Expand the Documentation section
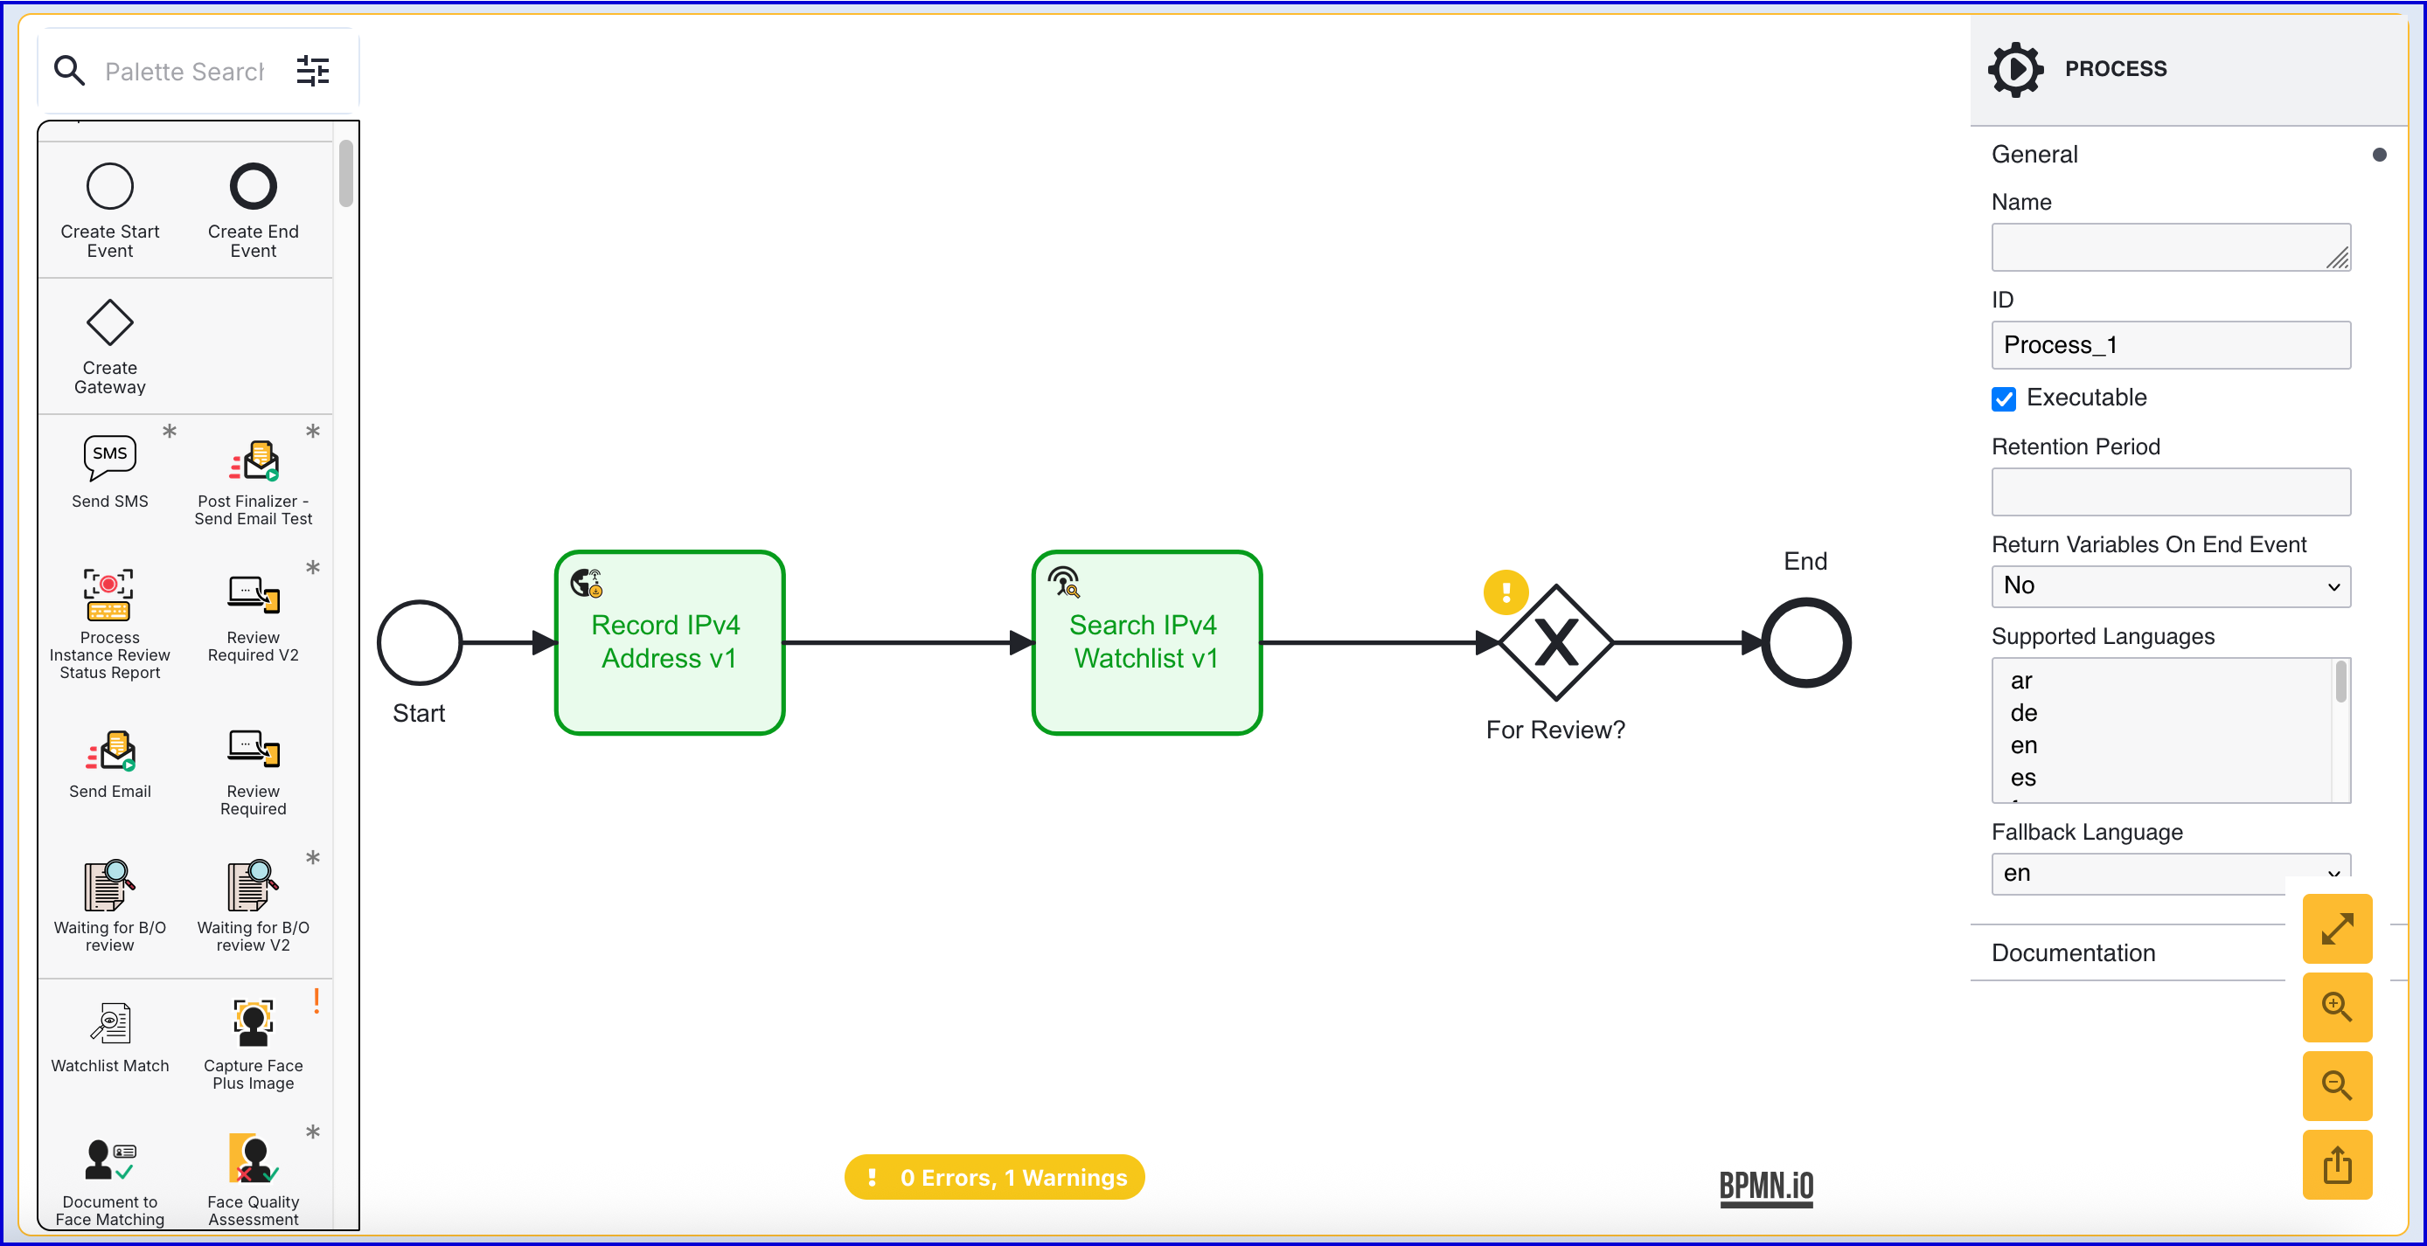This screenshot has height=1246, width=2427. click(2073, 952)
